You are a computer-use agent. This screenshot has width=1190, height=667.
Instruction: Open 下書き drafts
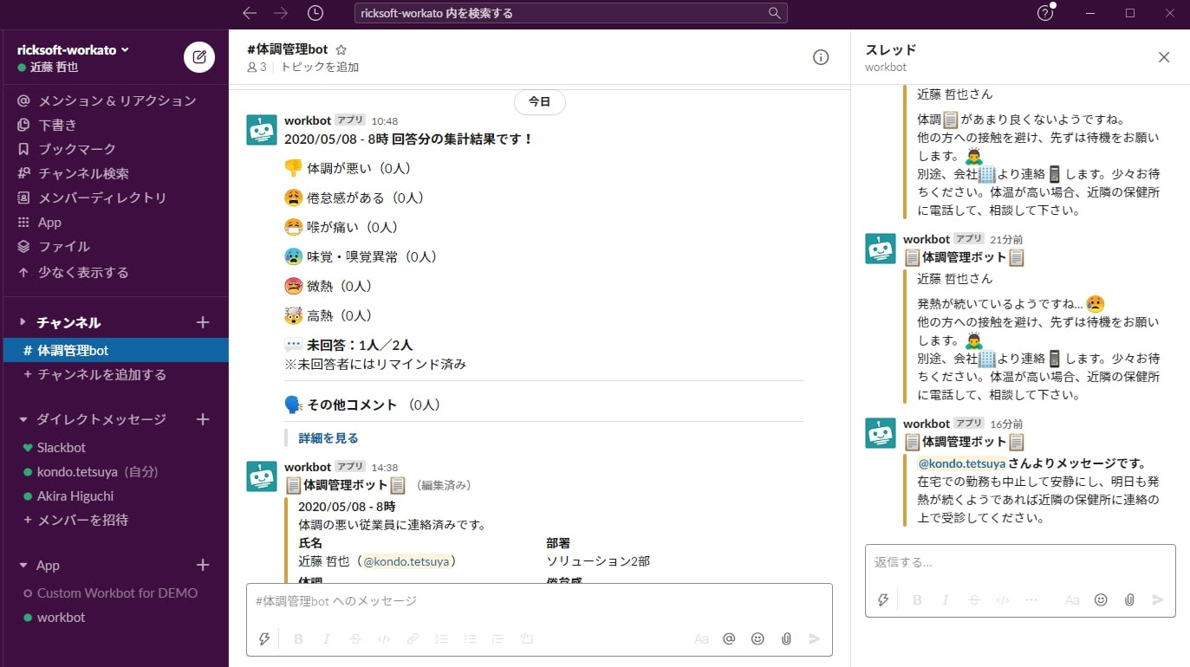click(x=114, y=125)
